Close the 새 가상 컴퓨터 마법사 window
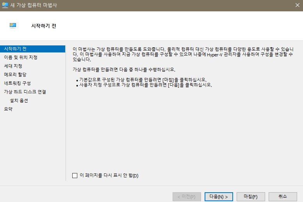 (298, 5)
